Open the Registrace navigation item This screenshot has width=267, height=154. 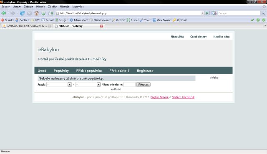(x=145, y=71)
